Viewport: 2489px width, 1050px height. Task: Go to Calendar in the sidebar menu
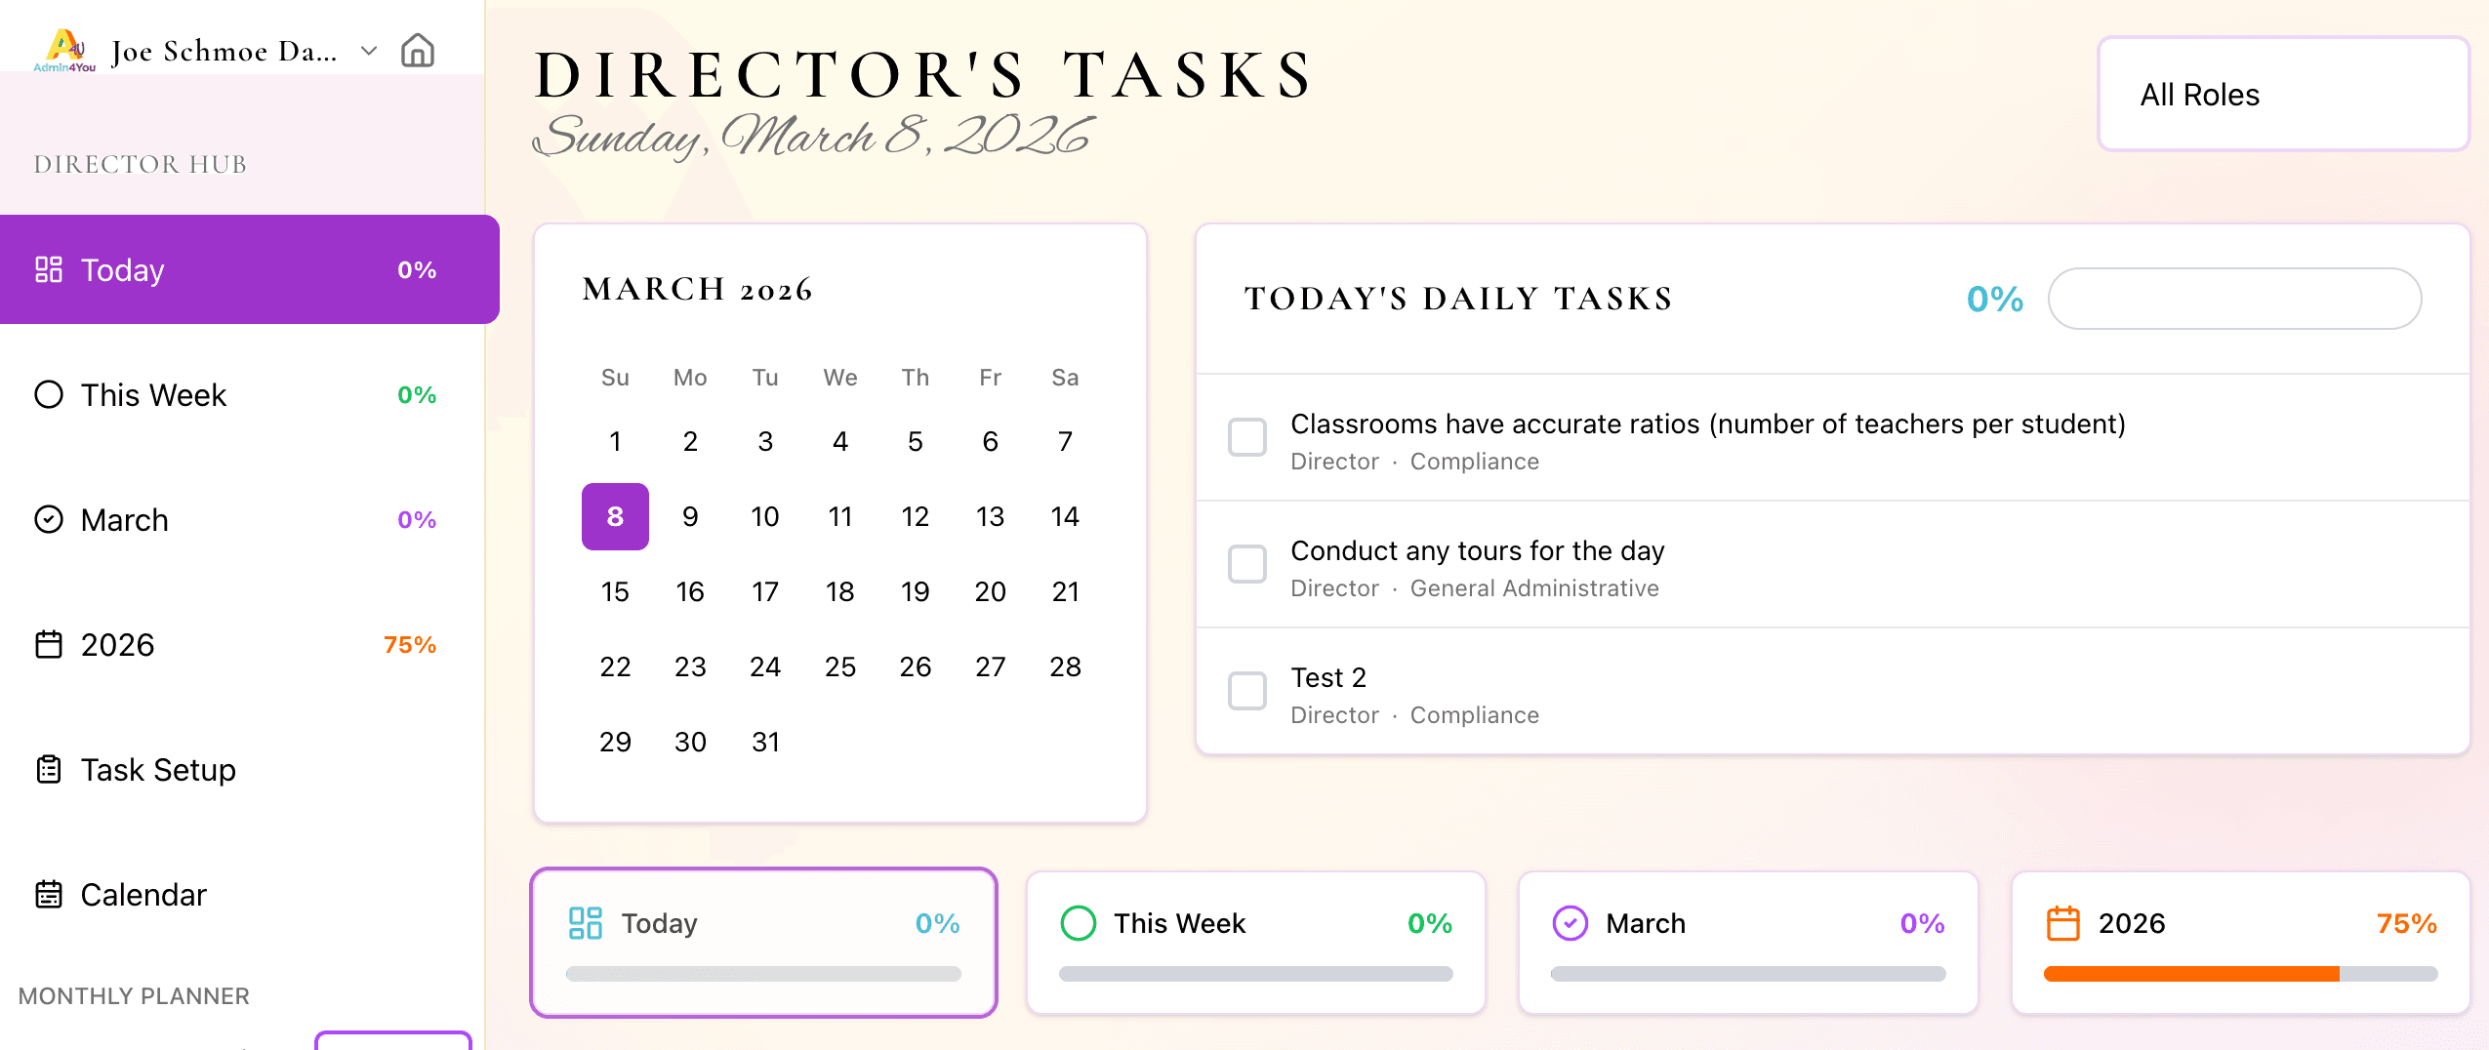point(143,894)
